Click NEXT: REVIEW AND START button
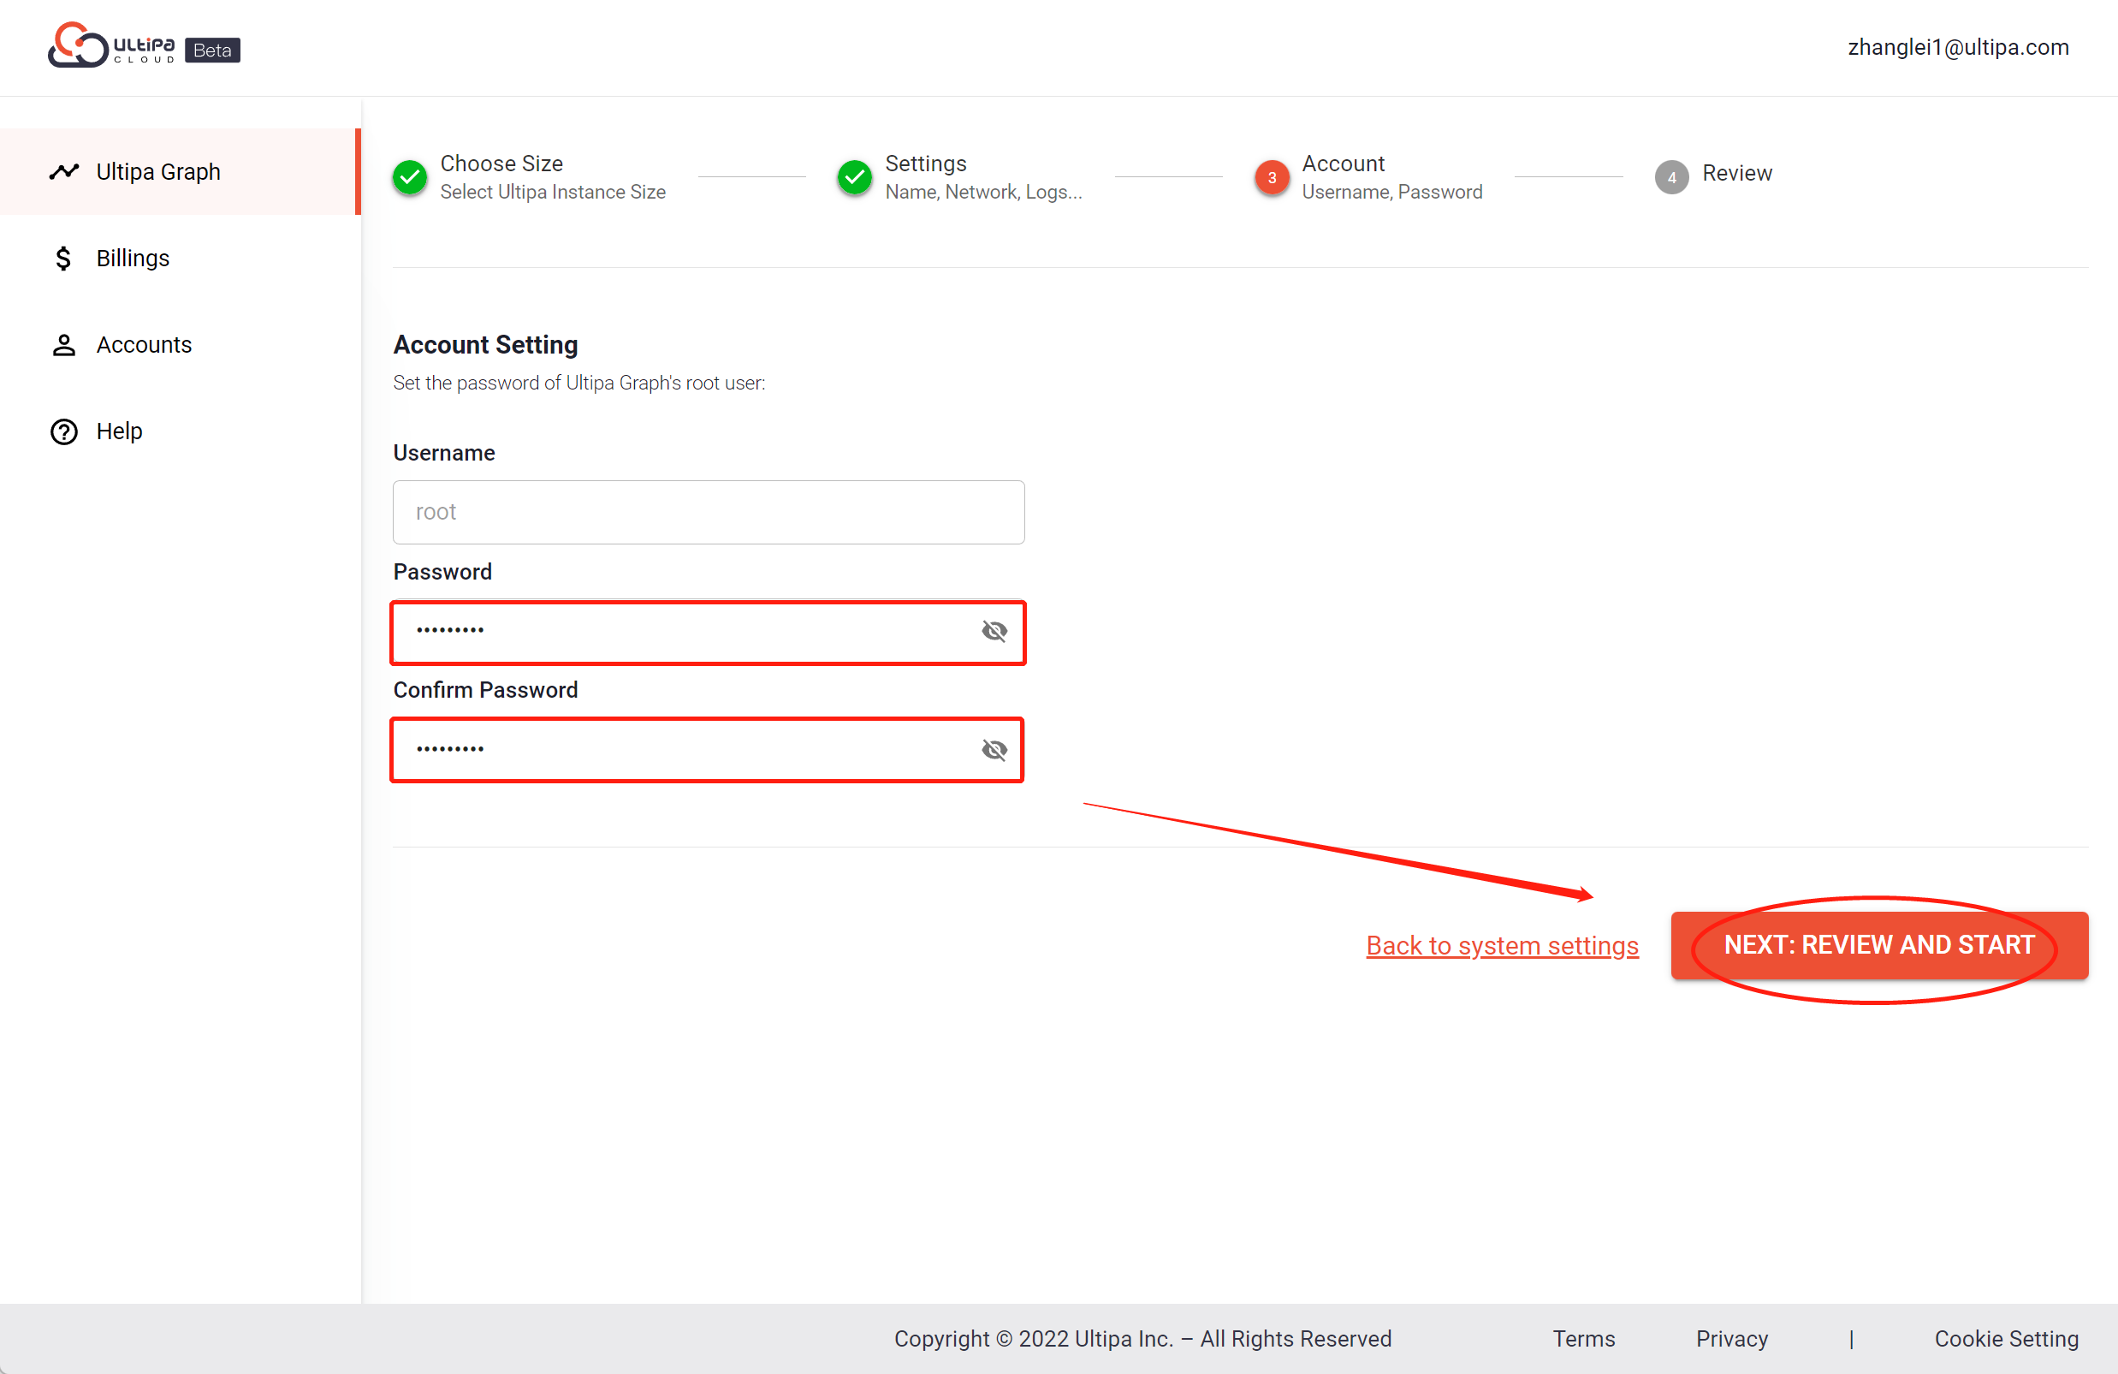Viewport: 2118px width, 1374px height. [1879, 945]
